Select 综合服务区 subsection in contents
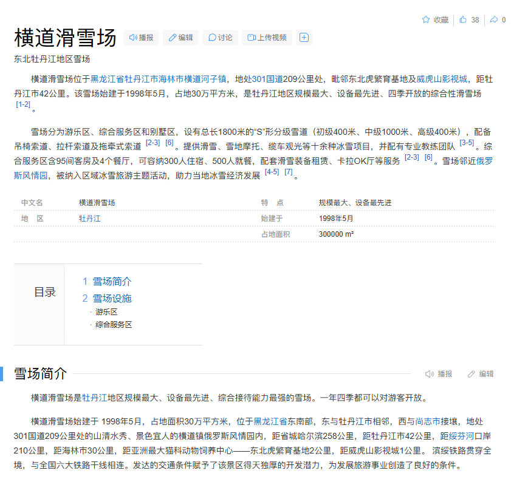 click(x=114, y=325)
